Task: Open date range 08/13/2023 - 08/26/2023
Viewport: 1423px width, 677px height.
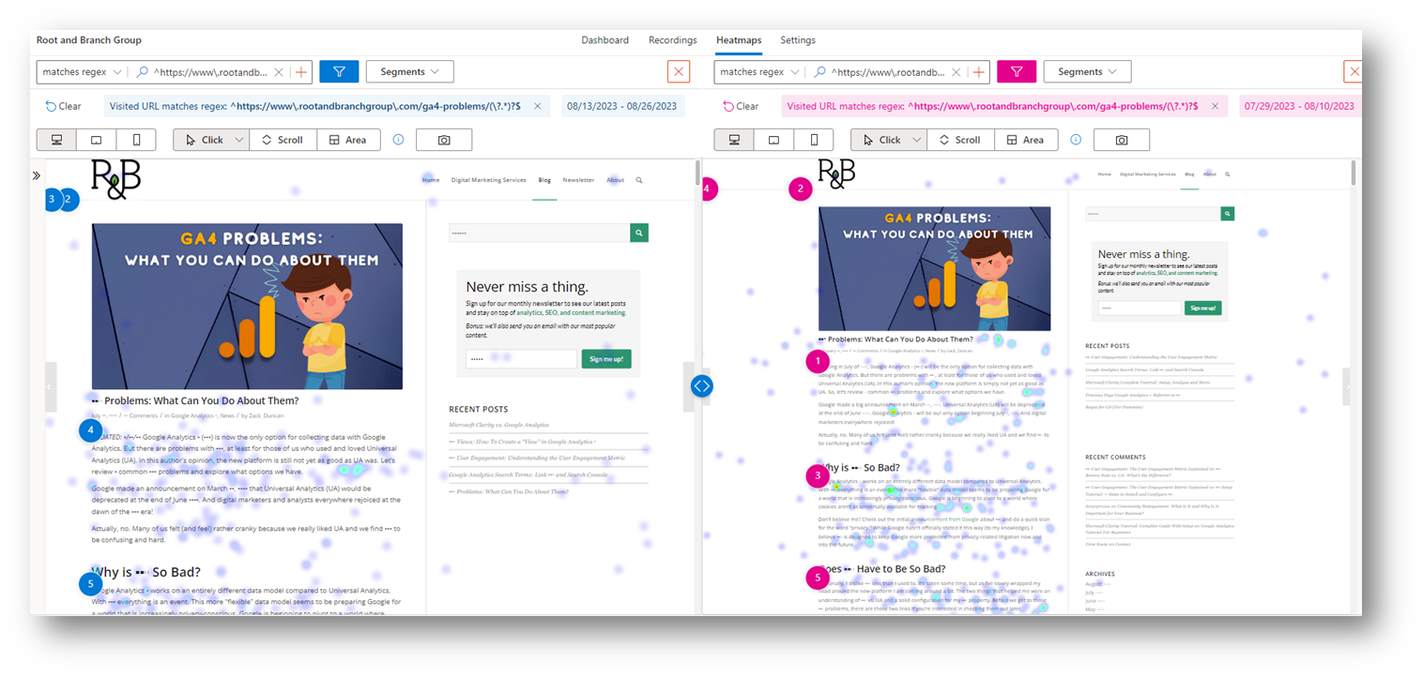Action: 622,106
